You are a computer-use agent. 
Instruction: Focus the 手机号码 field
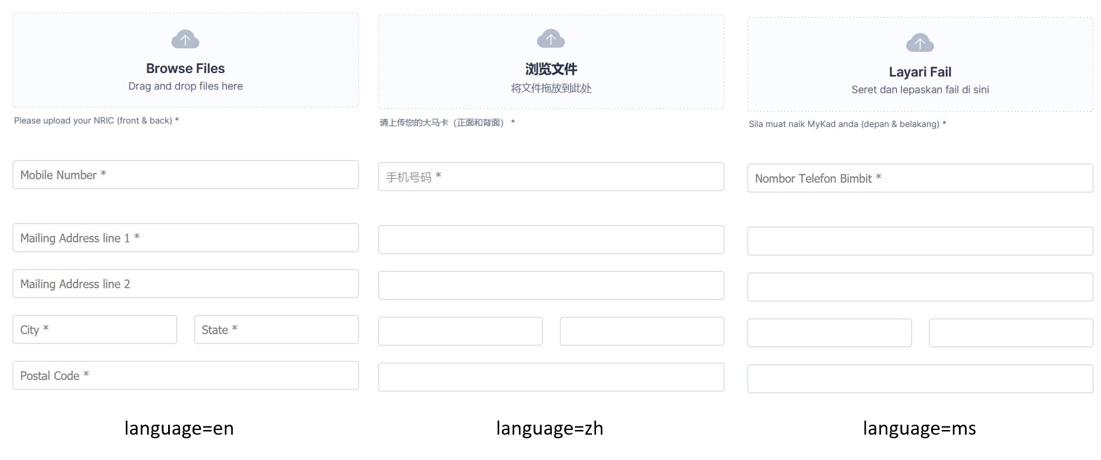click(x=551, y=176)
